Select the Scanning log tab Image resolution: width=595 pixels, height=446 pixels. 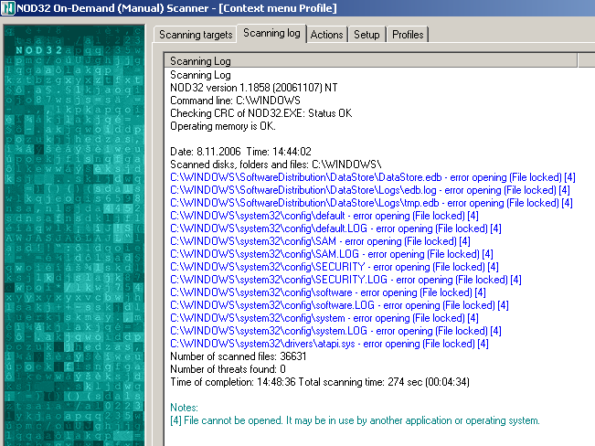(271, 34)
